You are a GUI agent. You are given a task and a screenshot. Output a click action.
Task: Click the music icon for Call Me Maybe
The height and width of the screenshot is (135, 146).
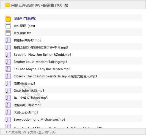pyautogui.click(x=8, y=69)
